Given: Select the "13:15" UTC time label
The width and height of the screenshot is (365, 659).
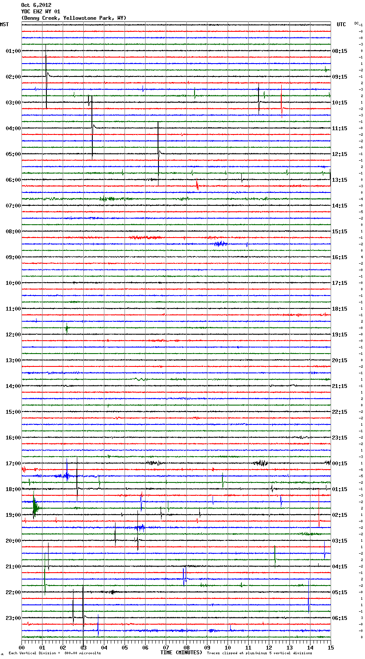Looking at the screenshot, I should click(x=340, y=180).
